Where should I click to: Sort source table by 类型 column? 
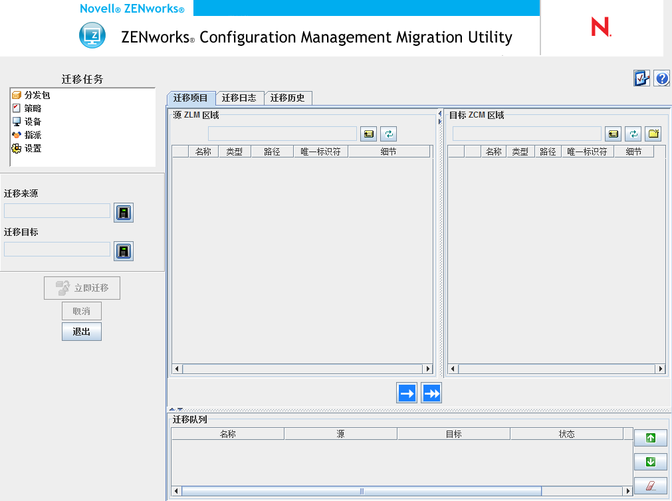(235, 151)
